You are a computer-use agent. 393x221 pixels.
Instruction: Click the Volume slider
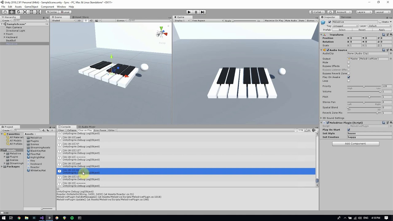364,91
